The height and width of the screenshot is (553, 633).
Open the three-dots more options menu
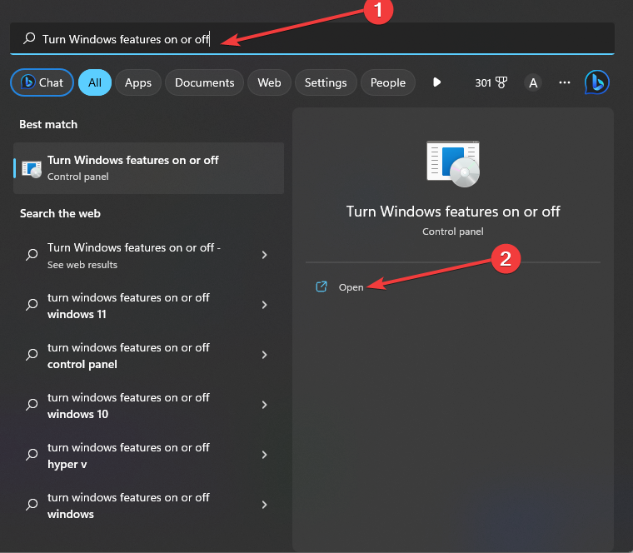pyautogui.click(x=565, y=82)
